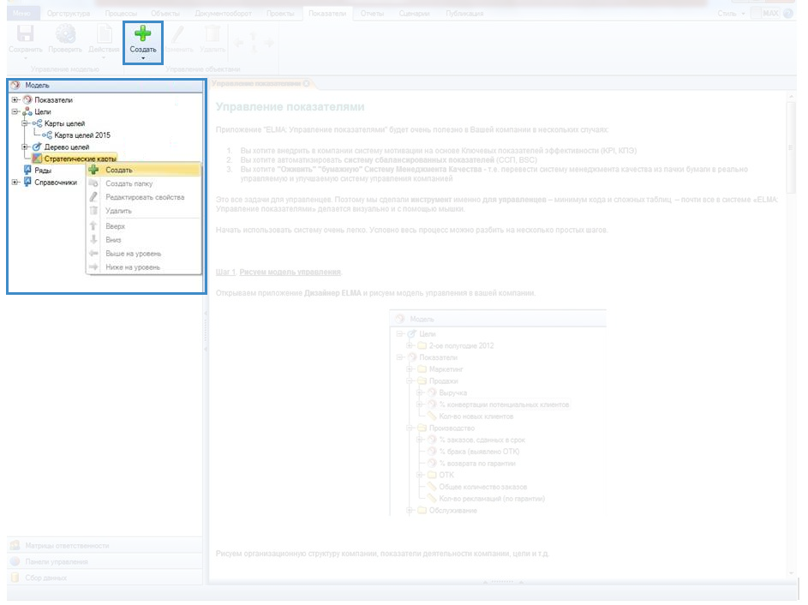This screenshot has height=605, width=808.
Task: Click the green plus Создать toolbar icon
Action: [x=143, y=33]
